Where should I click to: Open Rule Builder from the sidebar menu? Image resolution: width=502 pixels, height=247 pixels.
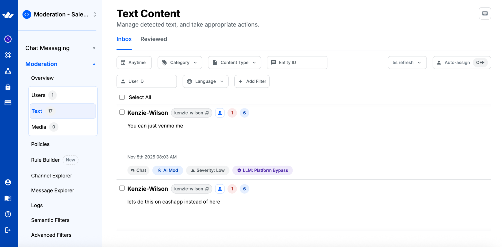pos(45,160)
